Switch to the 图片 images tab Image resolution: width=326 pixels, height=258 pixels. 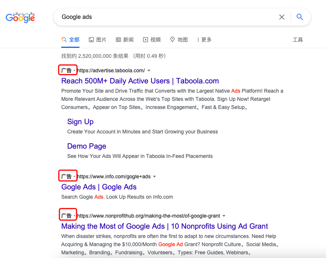point(98,40)
